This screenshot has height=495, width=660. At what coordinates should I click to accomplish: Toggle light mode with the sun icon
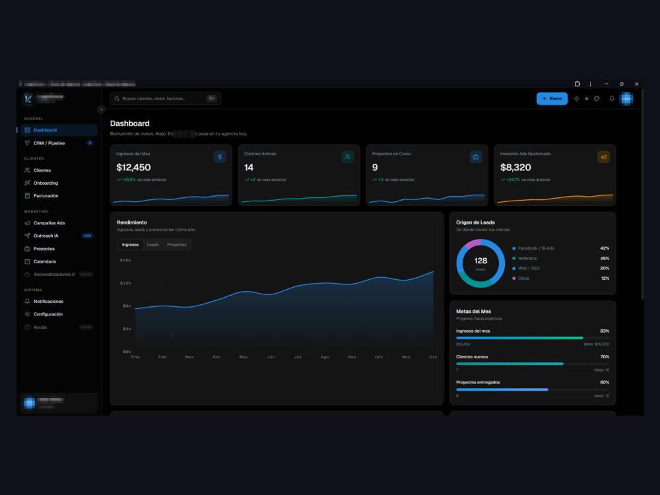tap(576, 98)
